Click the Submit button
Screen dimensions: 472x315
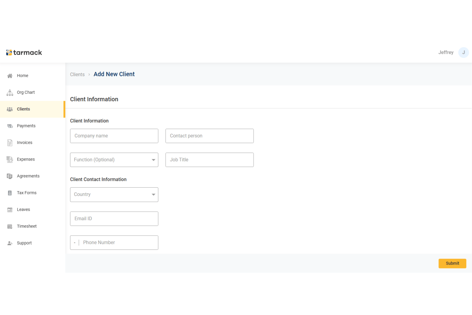point(452,263)
